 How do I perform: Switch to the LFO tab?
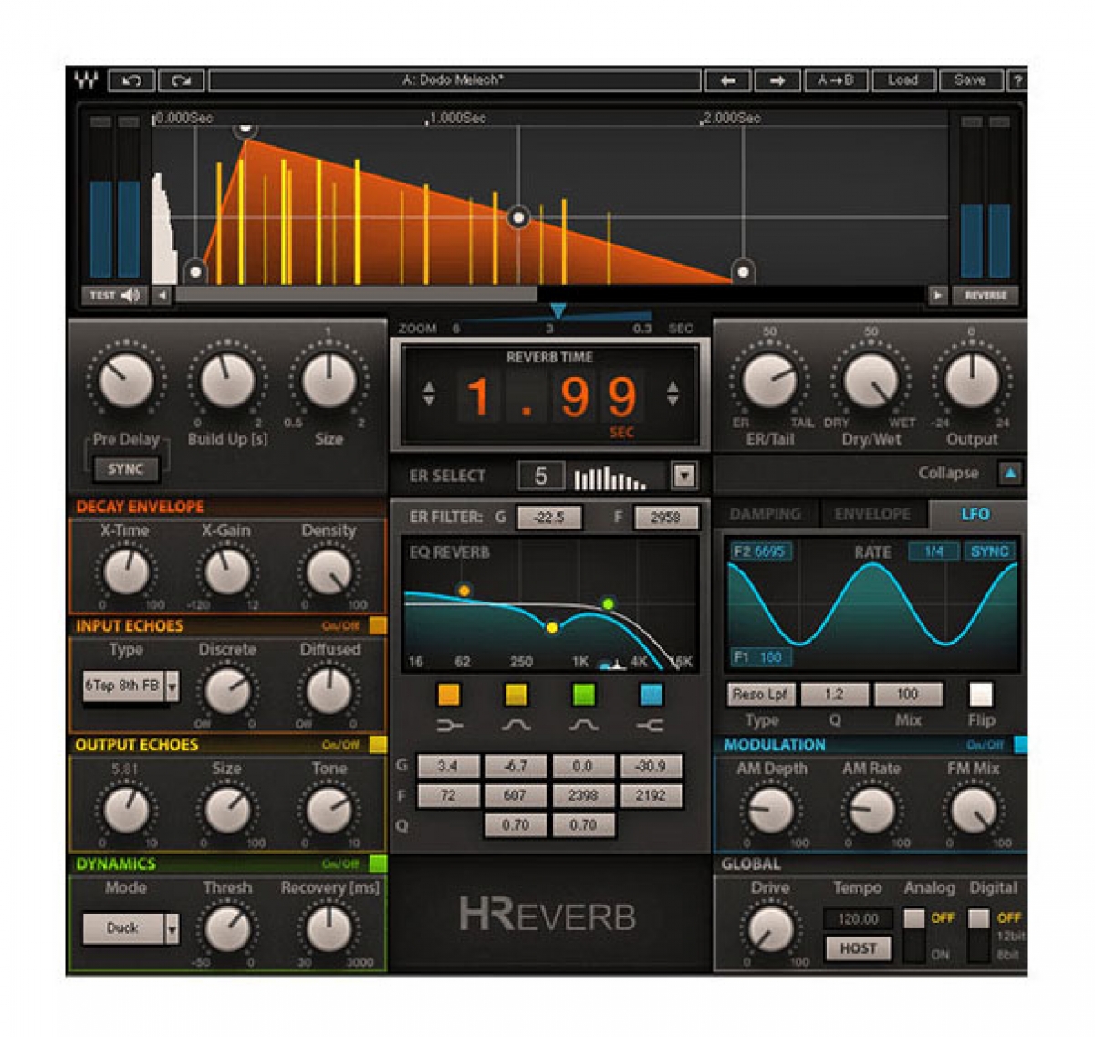coord(975,514)
